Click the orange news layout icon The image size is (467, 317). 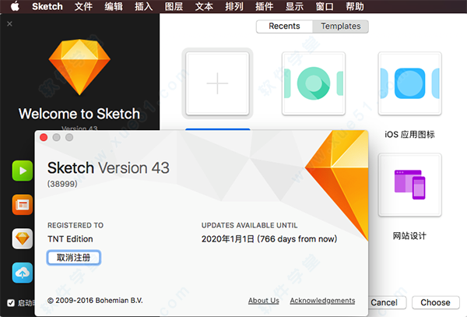tap(23, 205)
